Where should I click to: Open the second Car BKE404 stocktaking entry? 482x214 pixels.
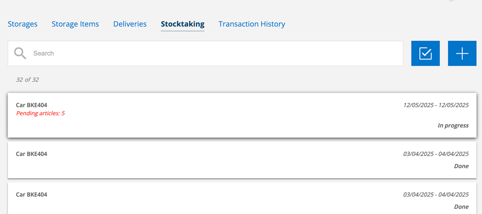click(x=242, y=160)
